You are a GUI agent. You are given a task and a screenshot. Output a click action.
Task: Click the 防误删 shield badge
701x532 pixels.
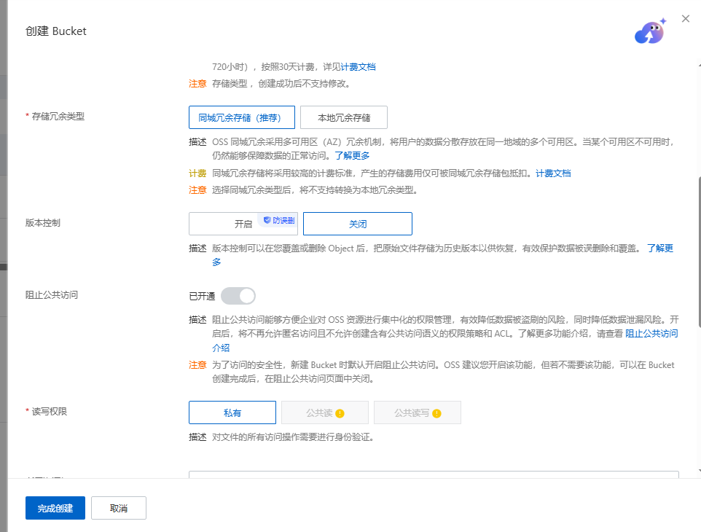point(279,220)
